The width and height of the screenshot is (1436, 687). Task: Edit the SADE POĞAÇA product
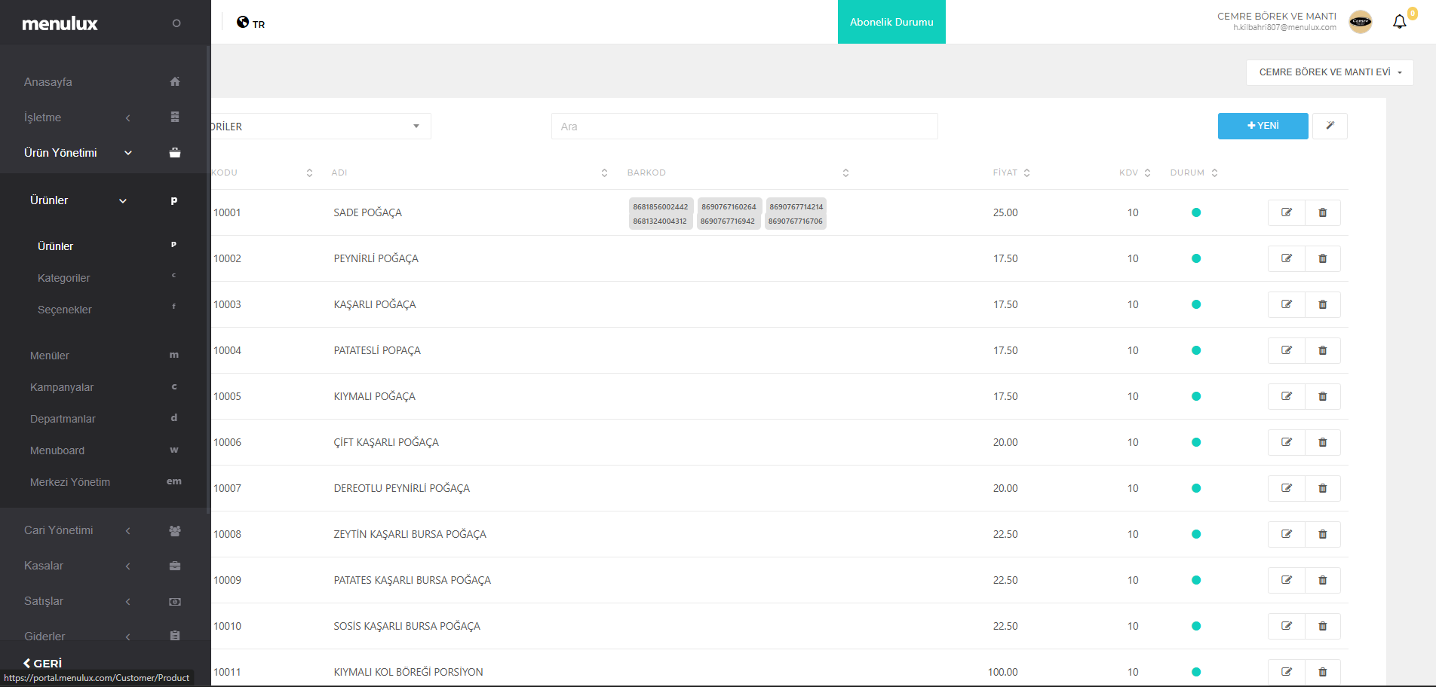[x=1287, y=212]
